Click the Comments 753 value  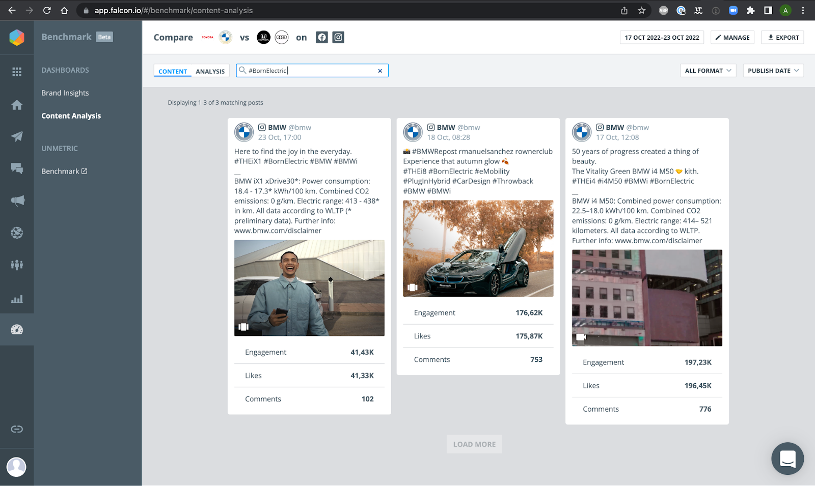536,359
